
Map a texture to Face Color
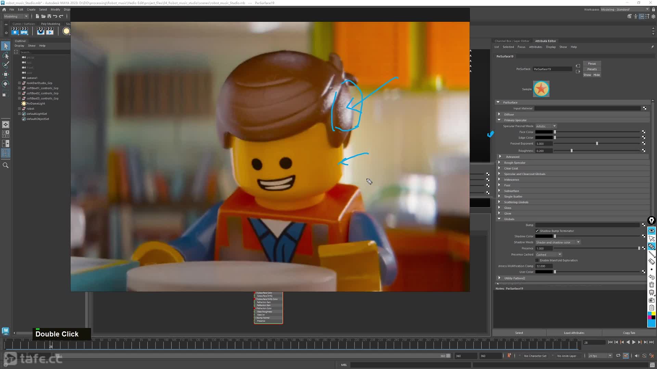644,132
